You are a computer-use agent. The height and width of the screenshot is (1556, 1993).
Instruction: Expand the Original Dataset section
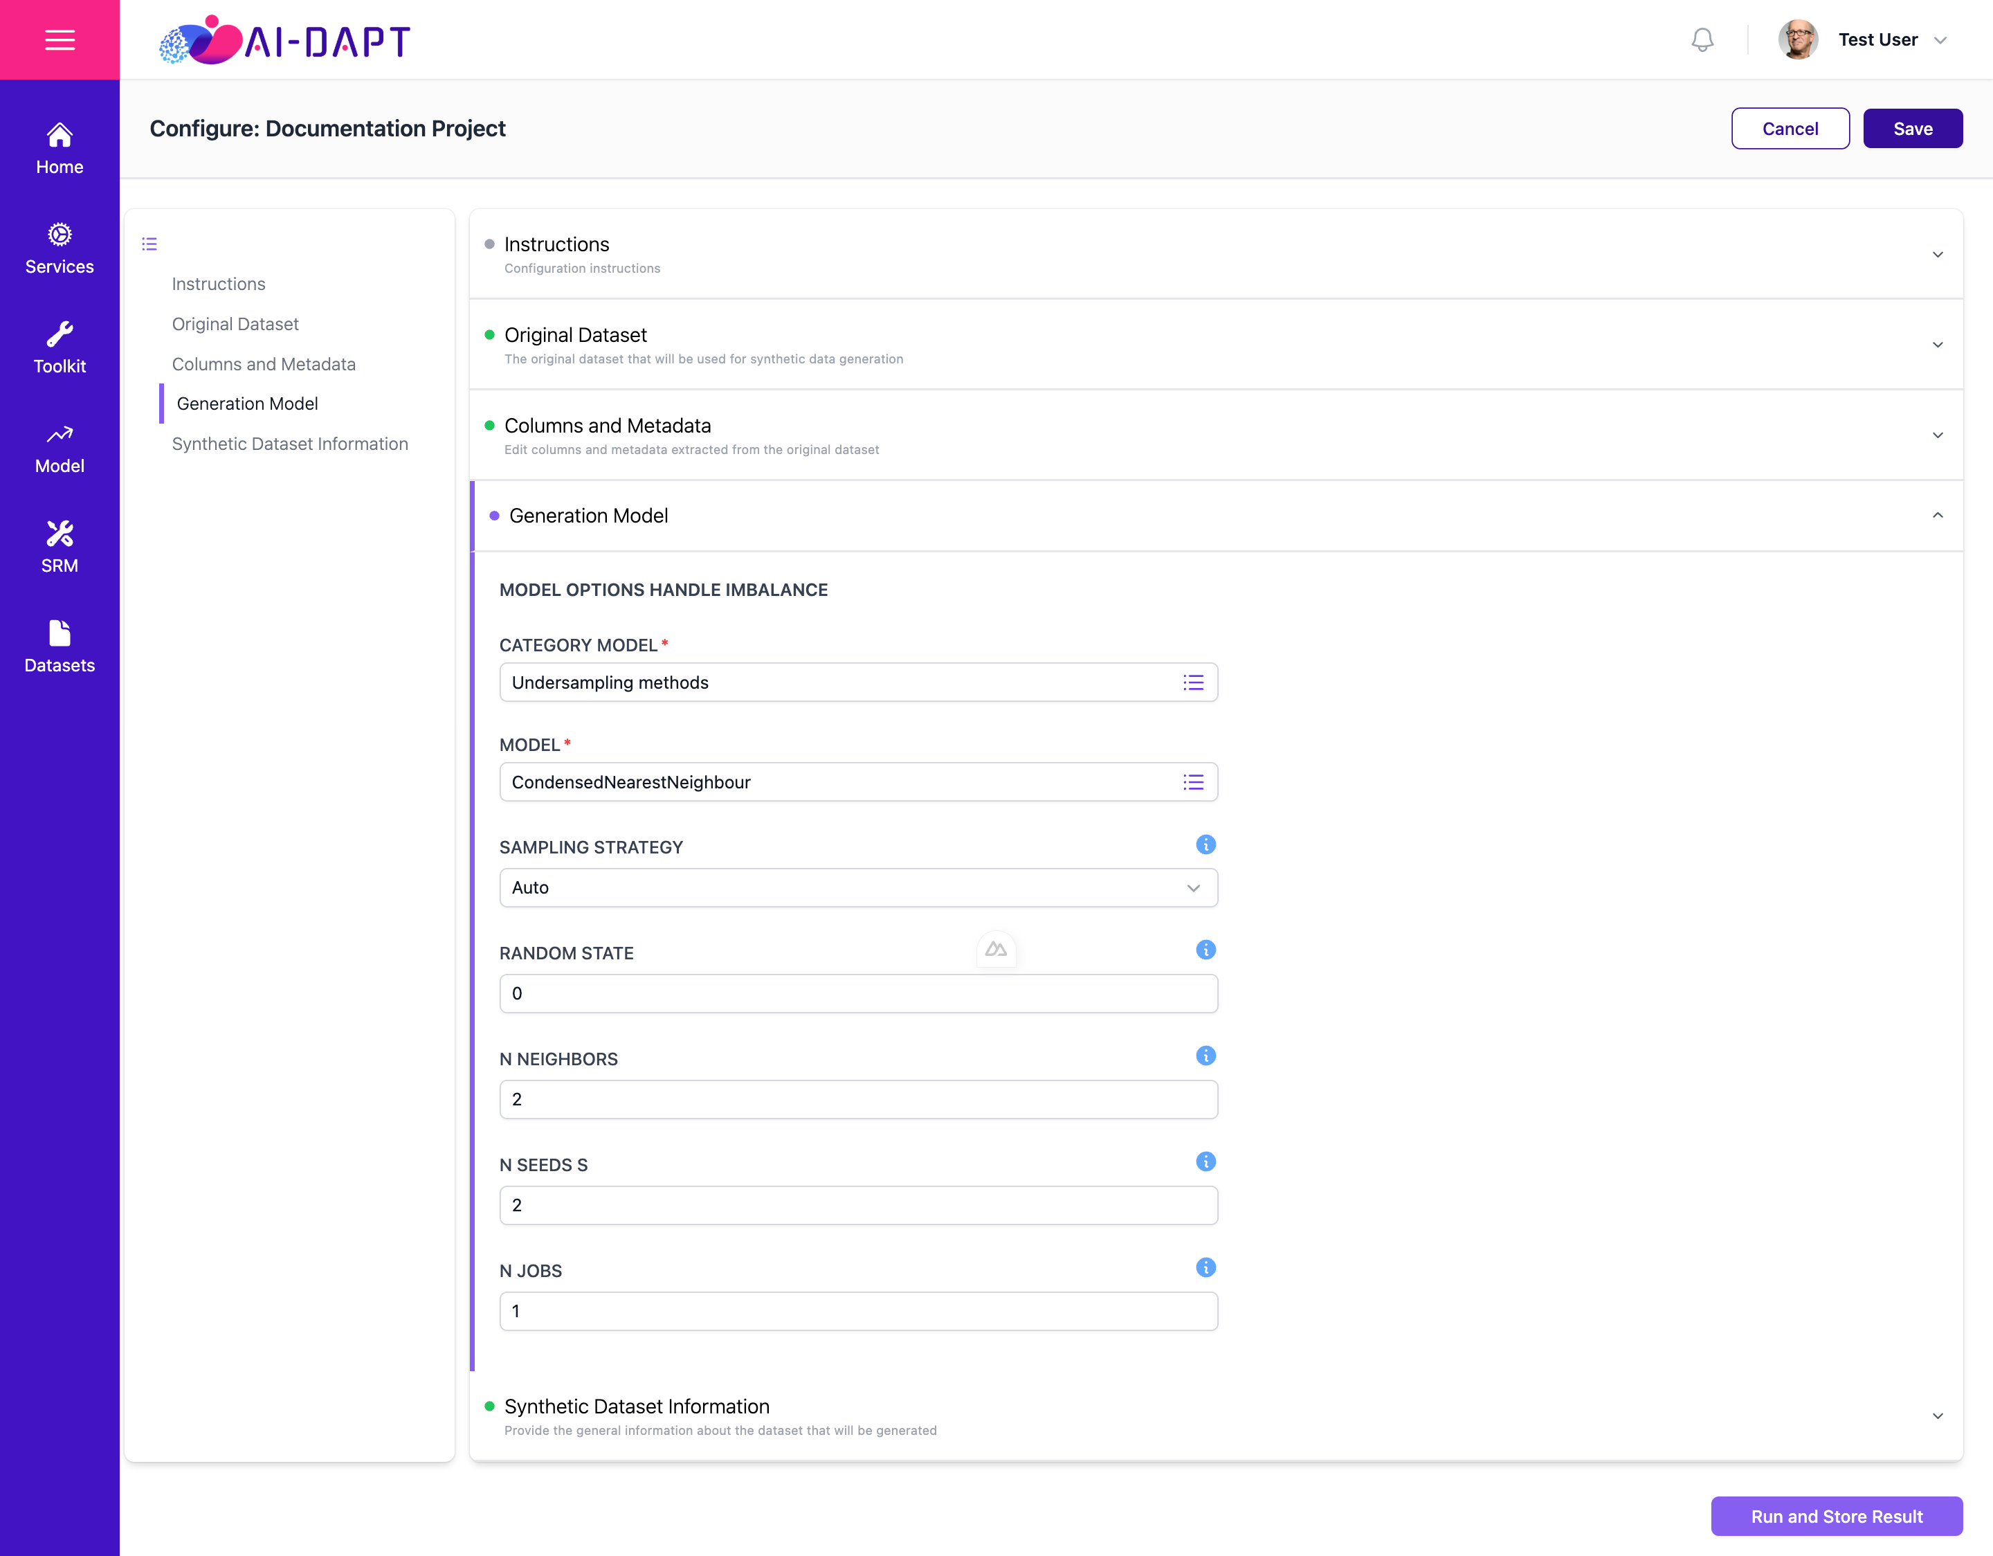tap(1938, 345)
